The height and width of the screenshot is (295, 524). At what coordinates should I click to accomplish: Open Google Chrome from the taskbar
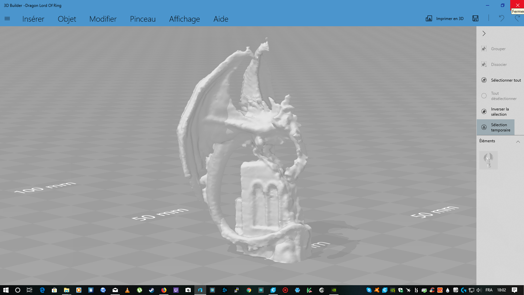(249, 290)
